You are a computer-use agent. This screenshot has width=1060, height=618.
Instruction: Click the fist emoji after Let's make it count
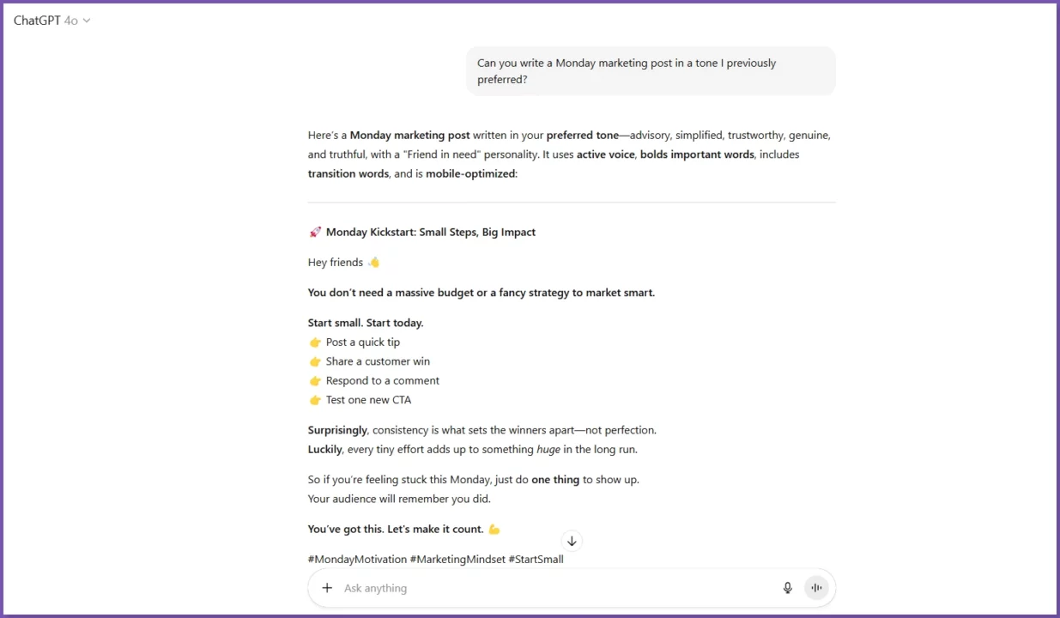click(494, 529)
